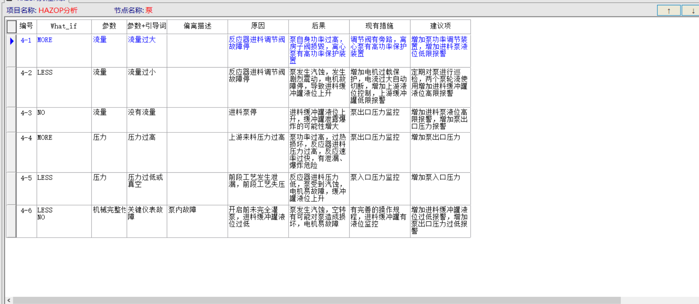699x304 pixels.
Task: Click the 开启前未完全灌泵 cause cell
Action: pos(258,221)
